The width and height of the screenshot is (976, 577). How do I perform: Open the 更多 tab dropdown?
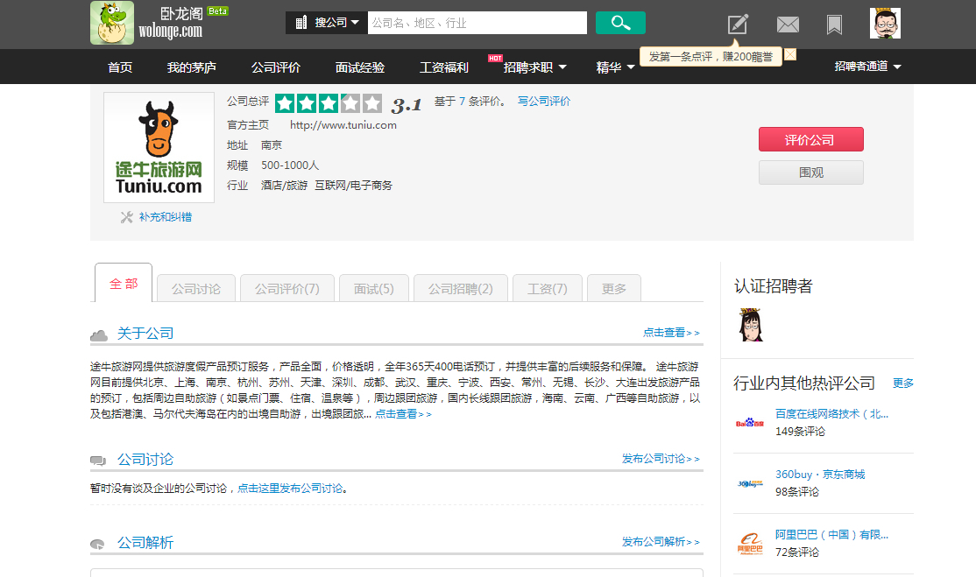[614, 288]
